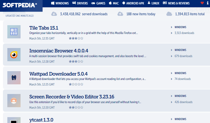This screenshot has height=123, width=210.
Task: Open the Linux category menu
Action: (x=154, y=3)
